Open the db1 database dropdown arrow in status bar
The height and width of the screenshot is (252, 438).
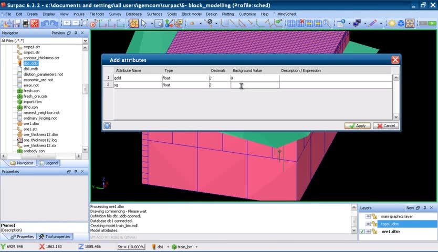[x=168, y=247]
